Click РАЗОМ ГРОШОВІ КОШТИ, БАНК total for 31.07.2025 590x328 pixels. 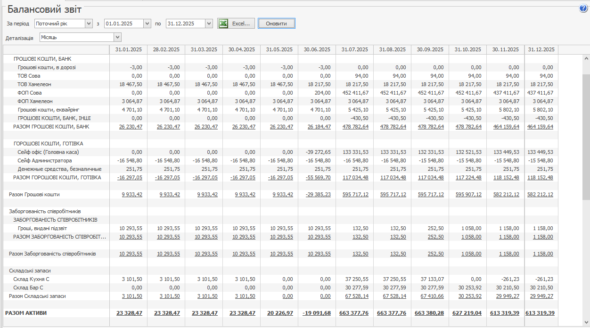click(355, 127)
